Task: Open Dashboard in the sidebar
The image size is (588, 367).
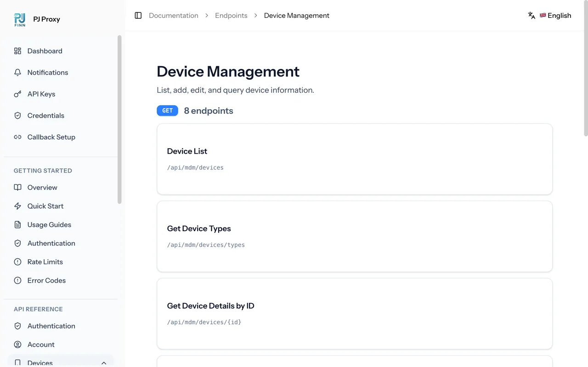Action: [61, 51]
